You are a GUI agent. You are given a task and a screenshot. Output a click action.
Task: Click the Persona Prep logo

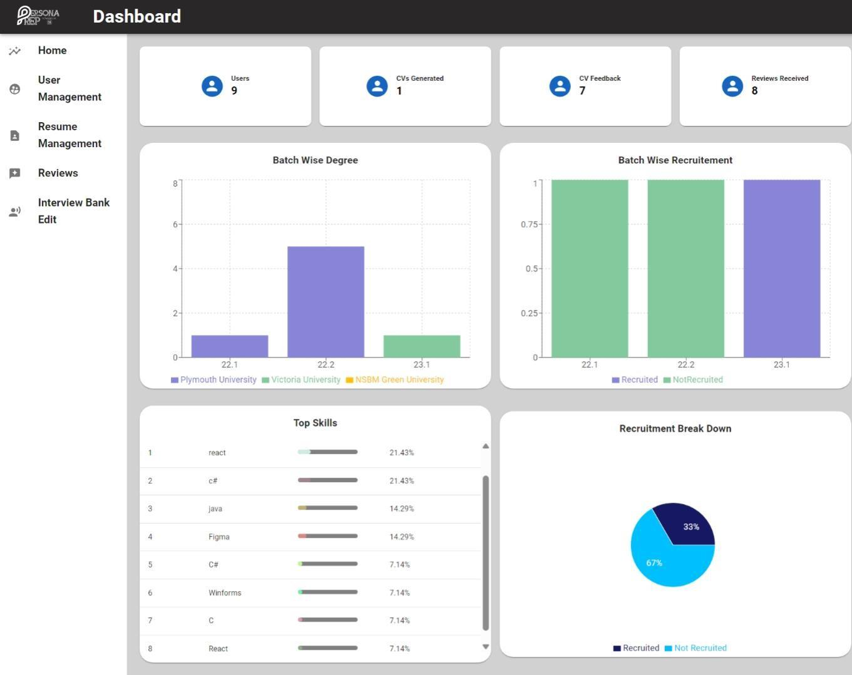pos(38,16)
